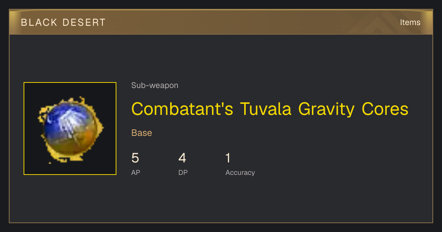Click the word Cores in title

(385, 109)
